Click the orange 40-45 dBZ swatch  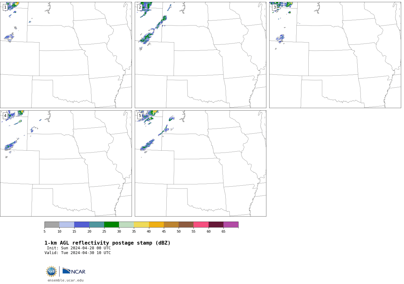(156, 225)
